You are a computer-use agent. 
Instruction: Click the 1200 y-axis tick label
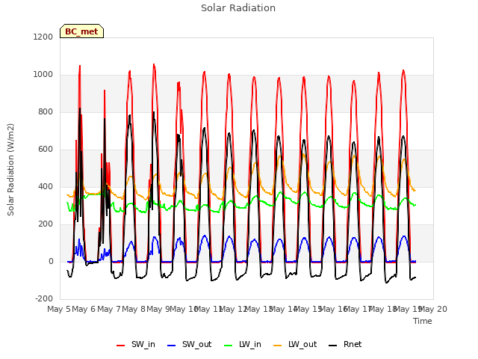pos(43,37)
